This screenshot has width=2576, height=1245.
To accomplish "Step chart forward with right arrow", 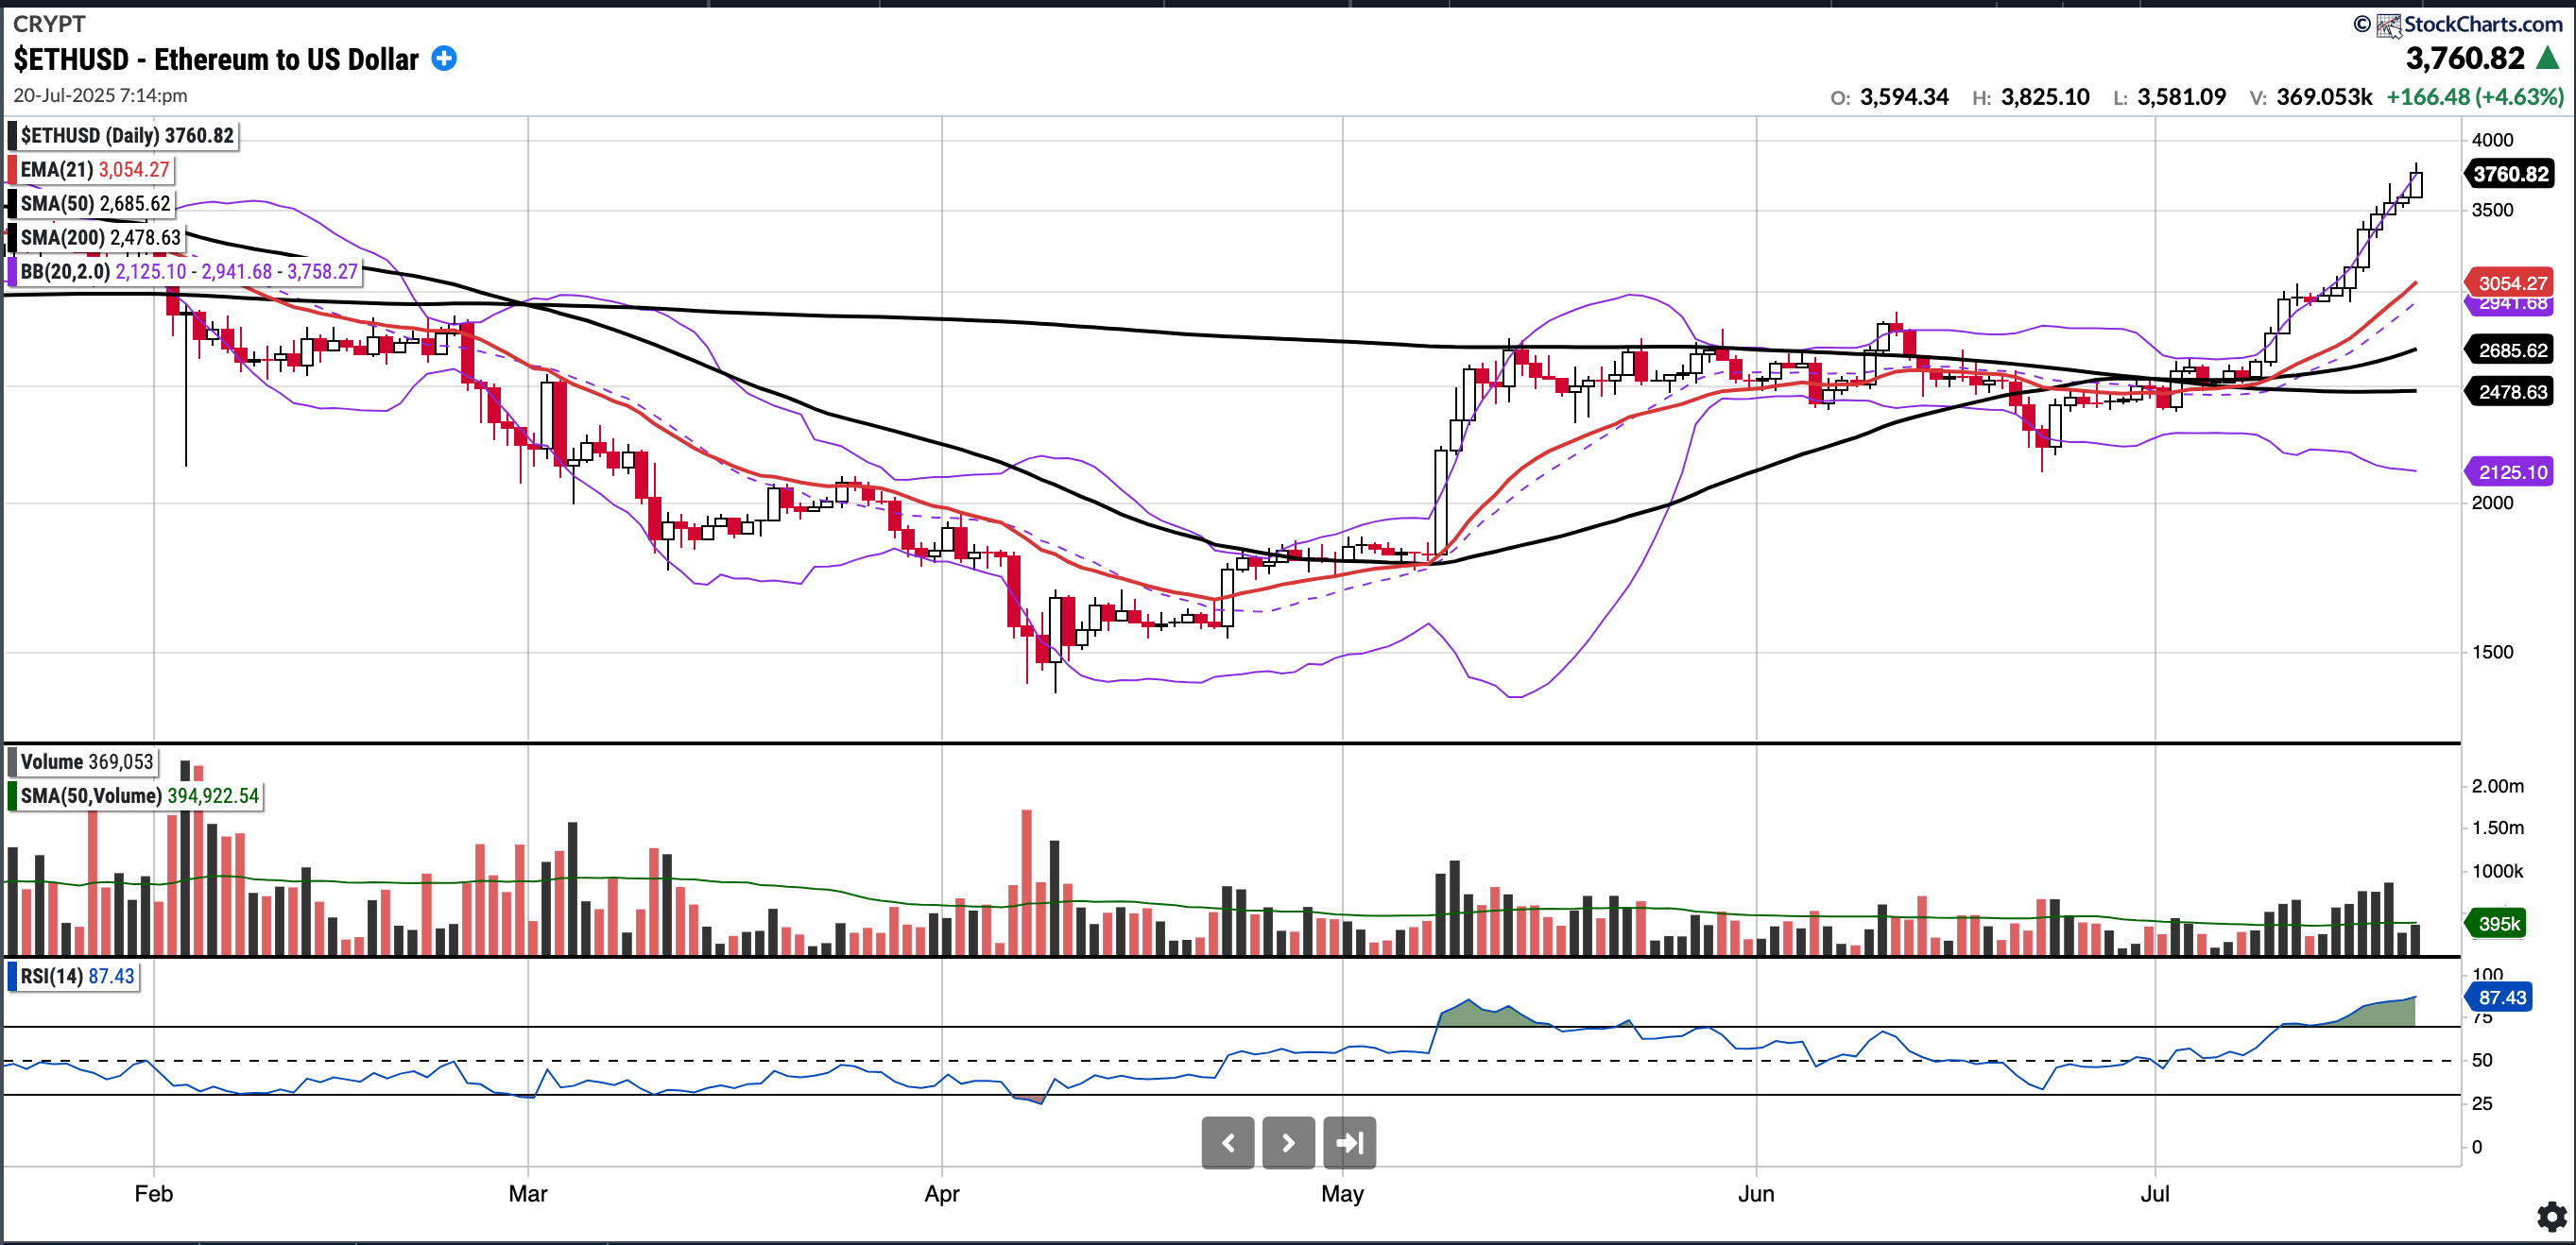I will (1288, 1142).
